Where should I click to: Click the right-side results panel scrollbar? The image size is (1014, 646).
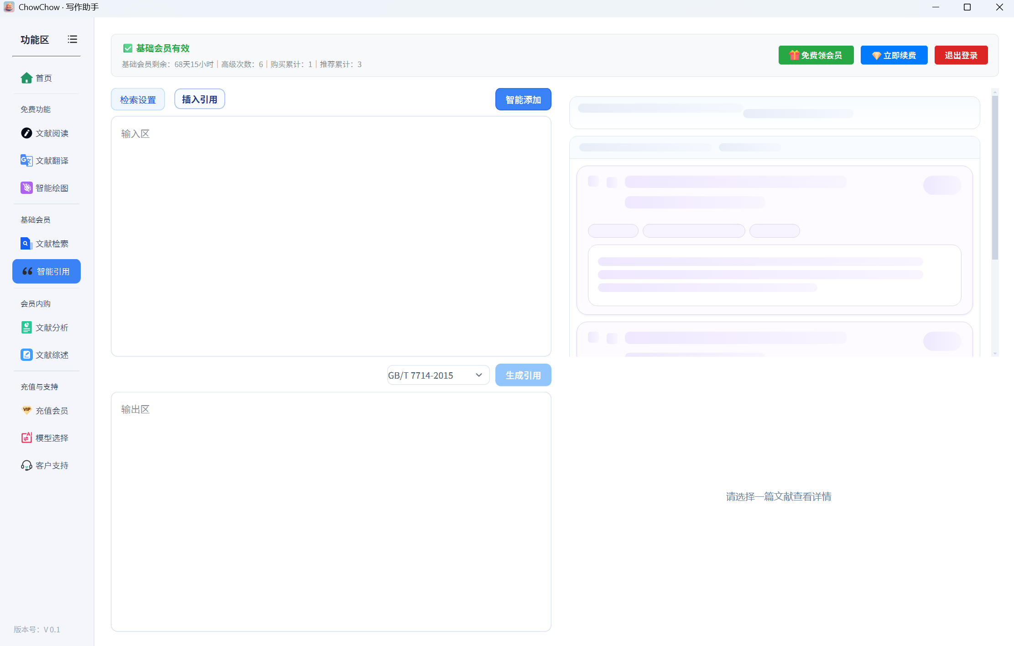(x=995, y=178)
